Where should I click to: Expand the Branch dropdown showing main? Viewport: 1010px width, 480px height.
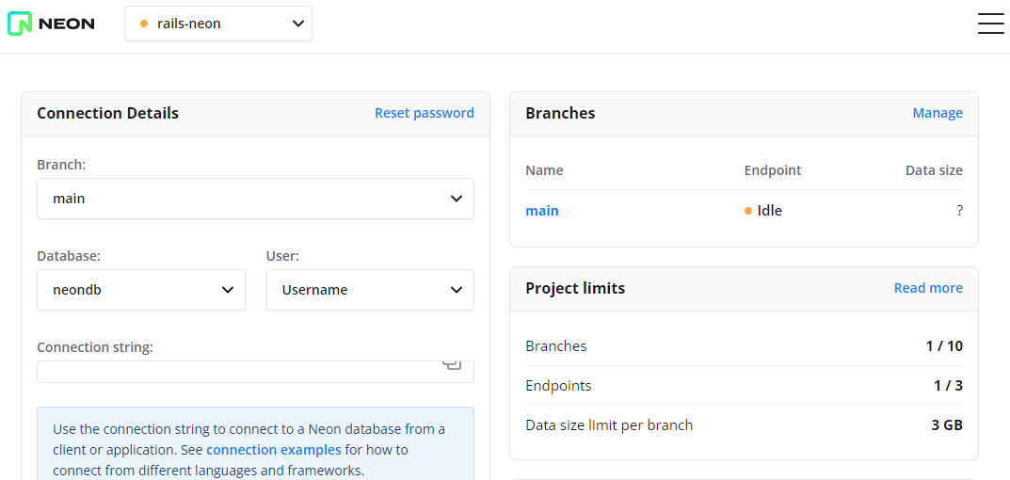tap(256, 199)
